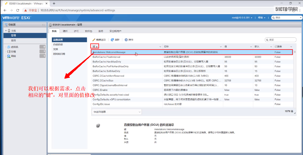The height and width of the screenshot is (155, 303).
Task: Click the Navigator panel icon
Action: click(x=6, y=25)
